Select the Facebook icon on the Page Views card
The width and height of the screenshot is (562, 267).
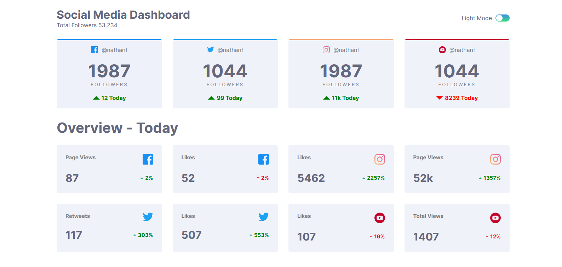pyautogui.click(x=148, y=159)
